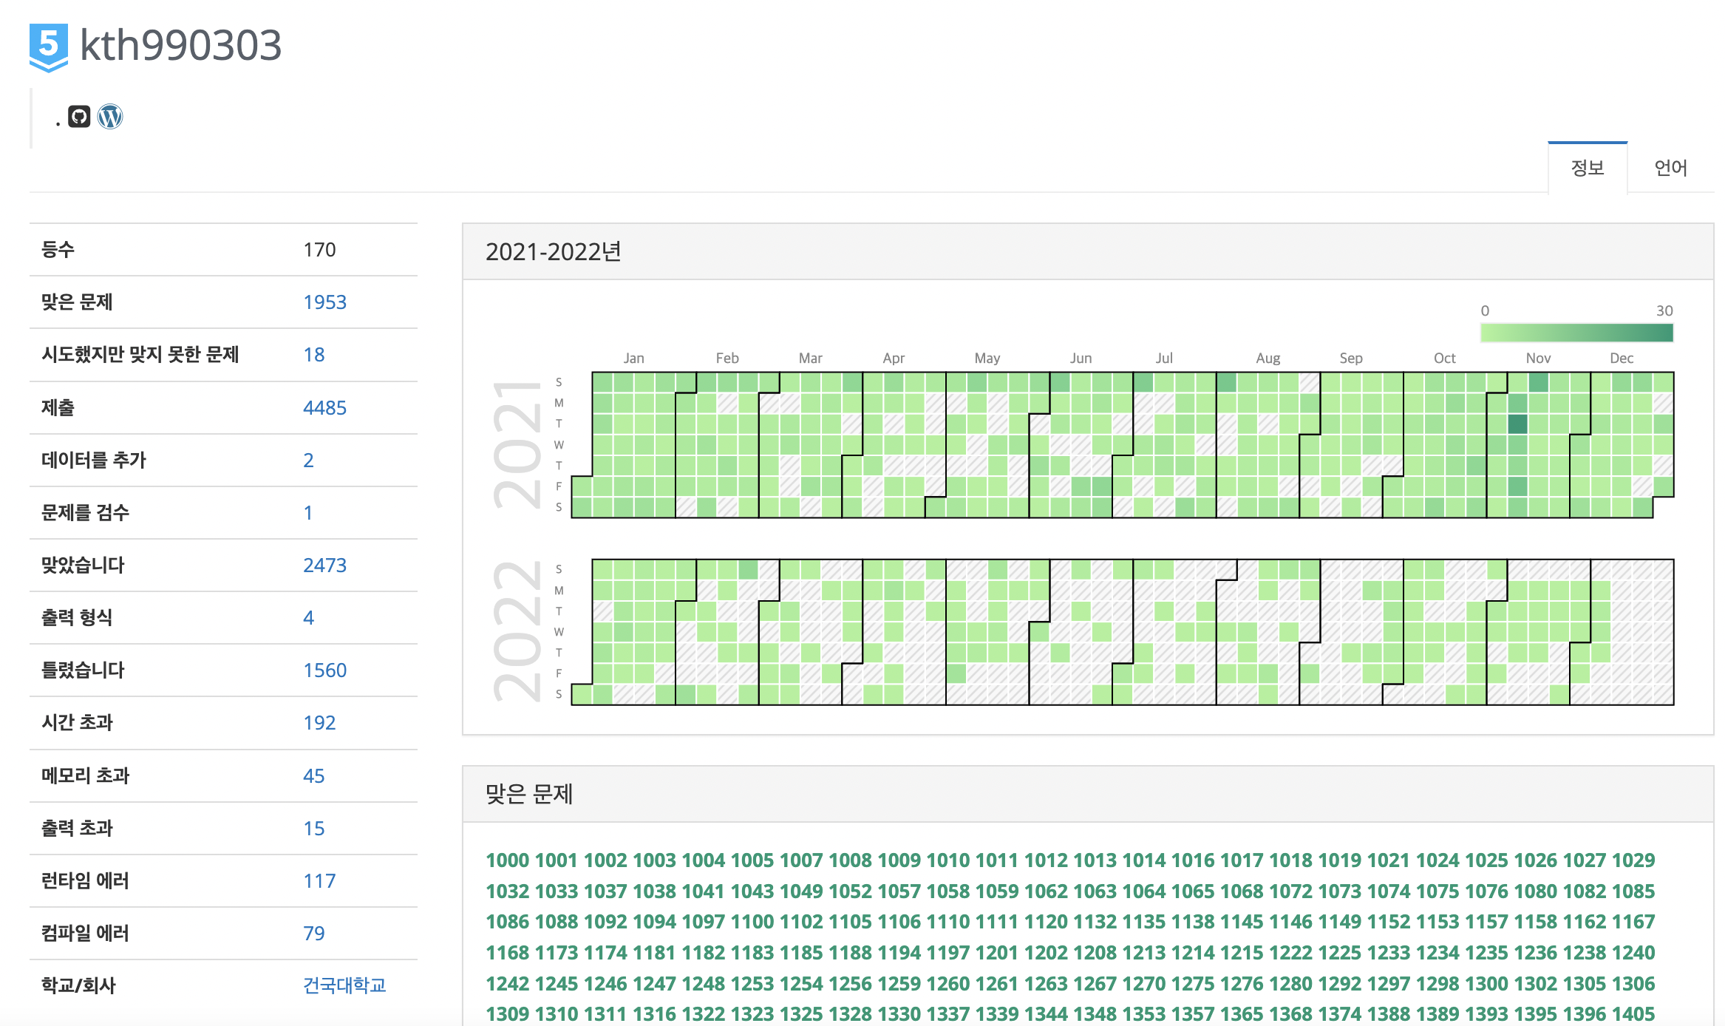
Task: Click the green heatmap legend gradient bar
Action: point(1576,333)
